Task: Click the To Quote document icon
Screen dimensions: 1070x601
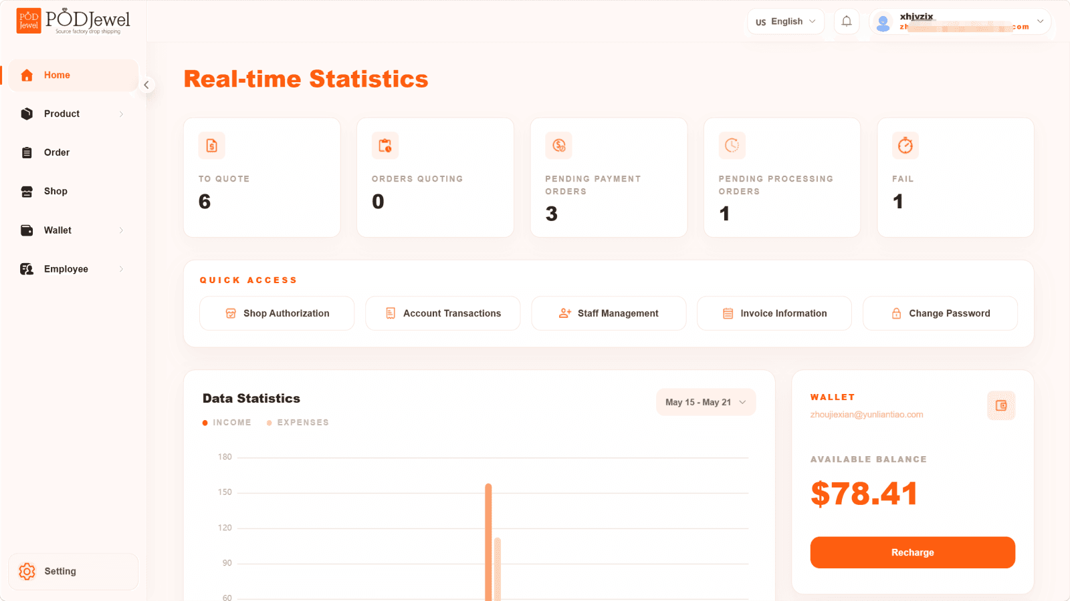Action: click(x=211, y=146)
